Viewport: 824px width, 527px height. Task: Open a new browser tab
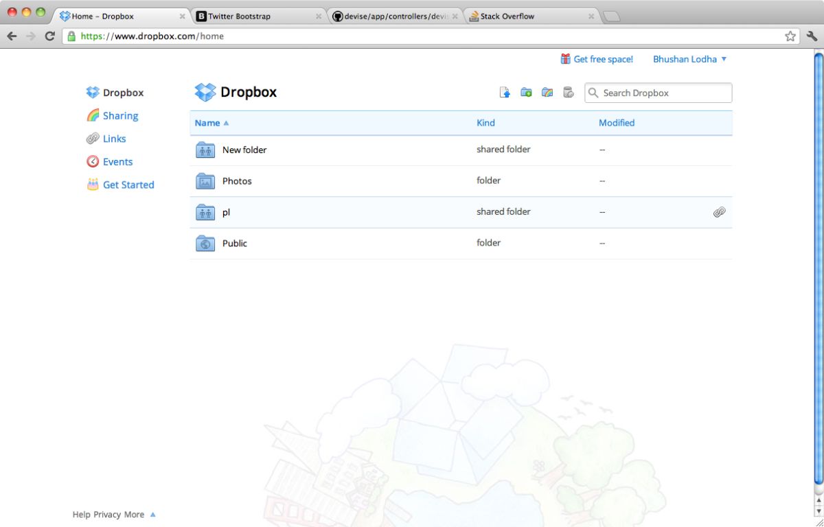[611, 16]
